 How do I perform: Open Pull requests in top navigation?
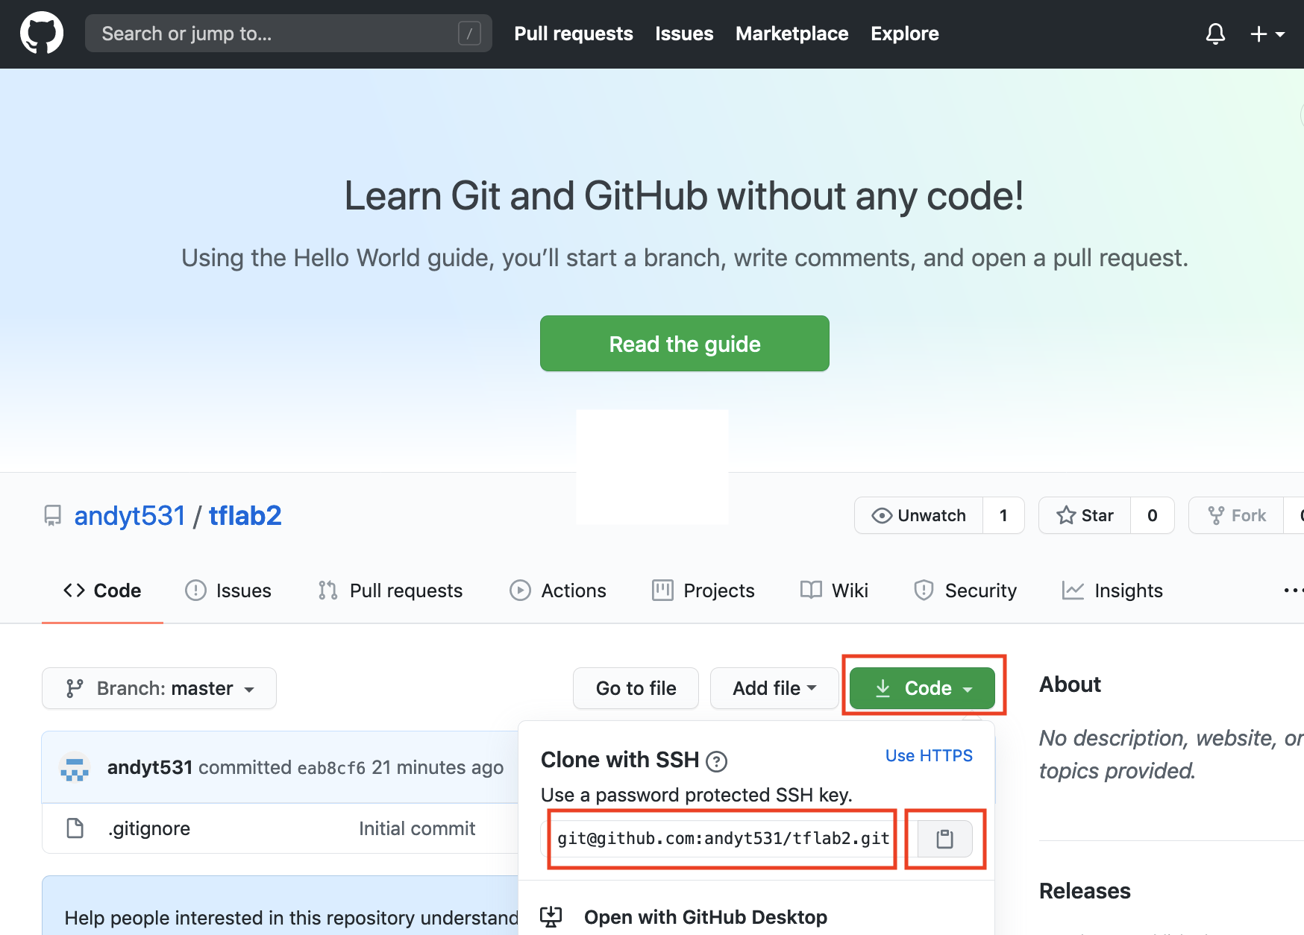[573, 34]
